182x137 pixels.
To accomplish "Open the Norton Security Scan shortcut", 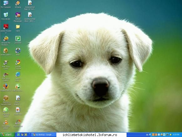I will pos(6,100).
